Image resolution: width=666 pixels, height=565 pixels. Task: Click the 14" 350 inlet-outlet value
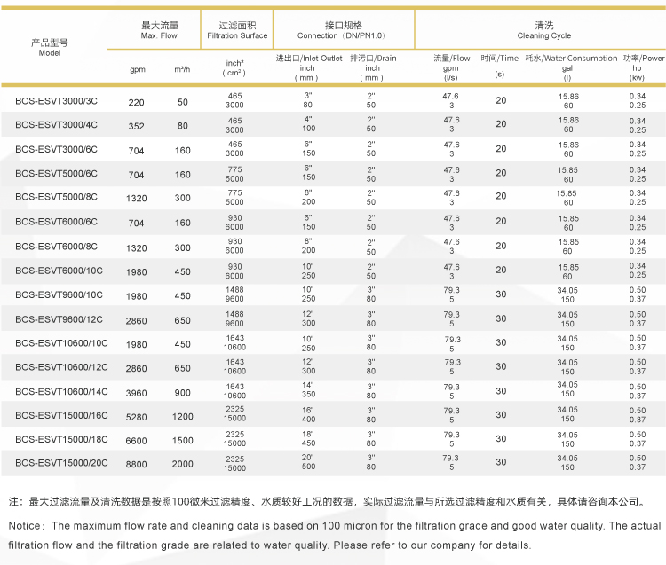[308, 389]
